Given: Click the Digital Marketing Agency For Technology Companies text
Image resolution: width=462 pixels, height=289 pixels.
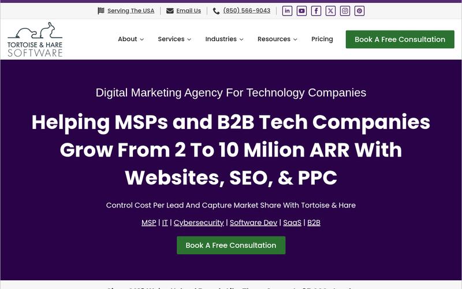Looking at the screenshot, I should (231, 93).
